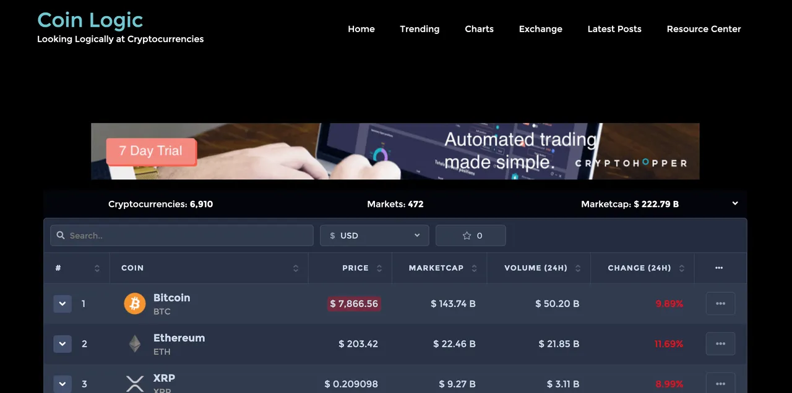Click Ethereum marketcap $ 22.46 B
Image resolution: width=792 pixels, height=393 pixels.
[x=455, y=344]
